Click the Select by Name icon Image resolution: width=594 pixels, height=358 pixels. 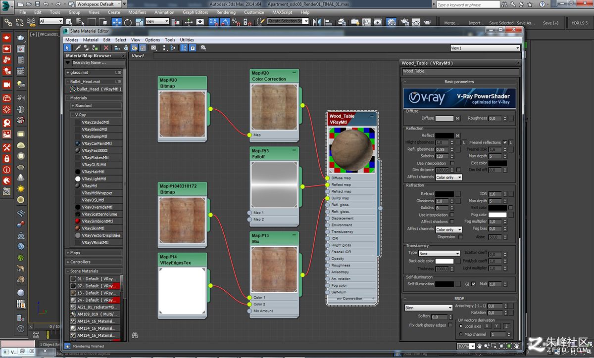(81, 22)
